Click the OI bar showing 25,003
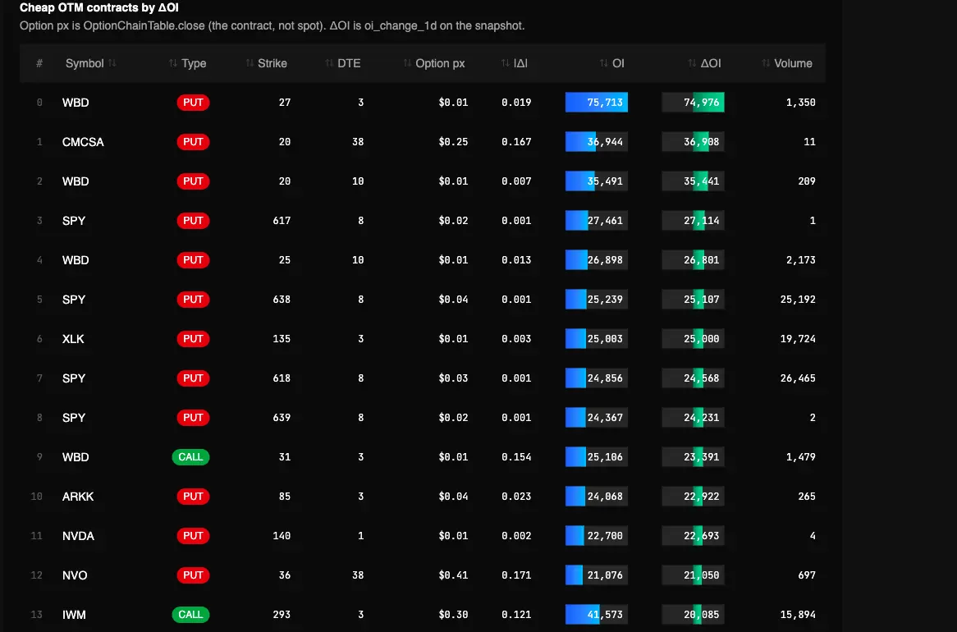The image size is (957, 632). (597, 339)
